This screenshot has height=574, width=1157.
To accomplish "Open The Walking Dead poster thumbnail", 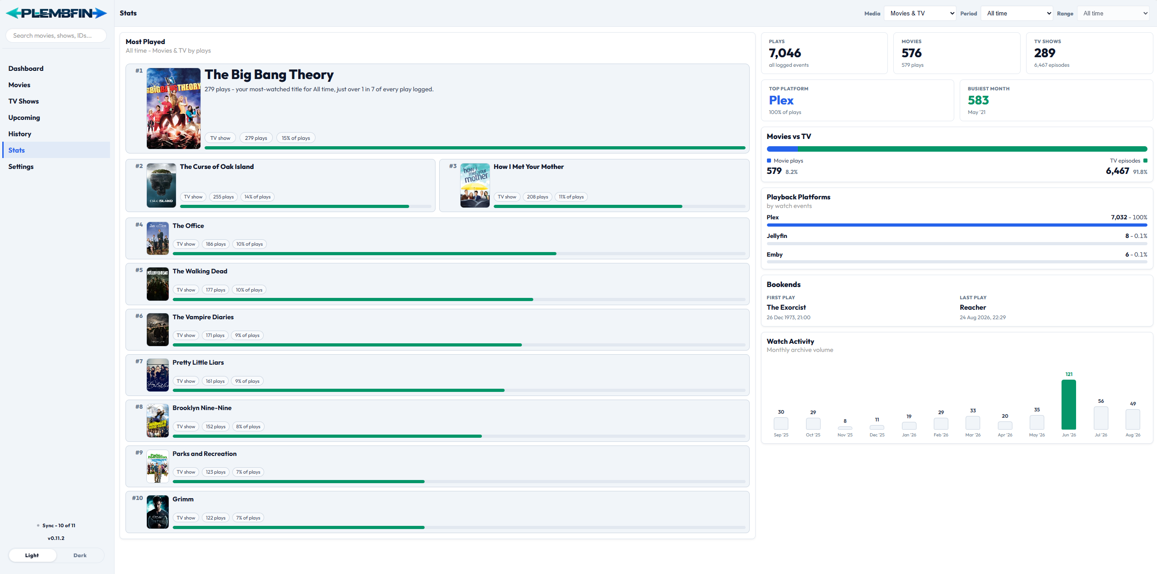I will (x=158, y=284).
